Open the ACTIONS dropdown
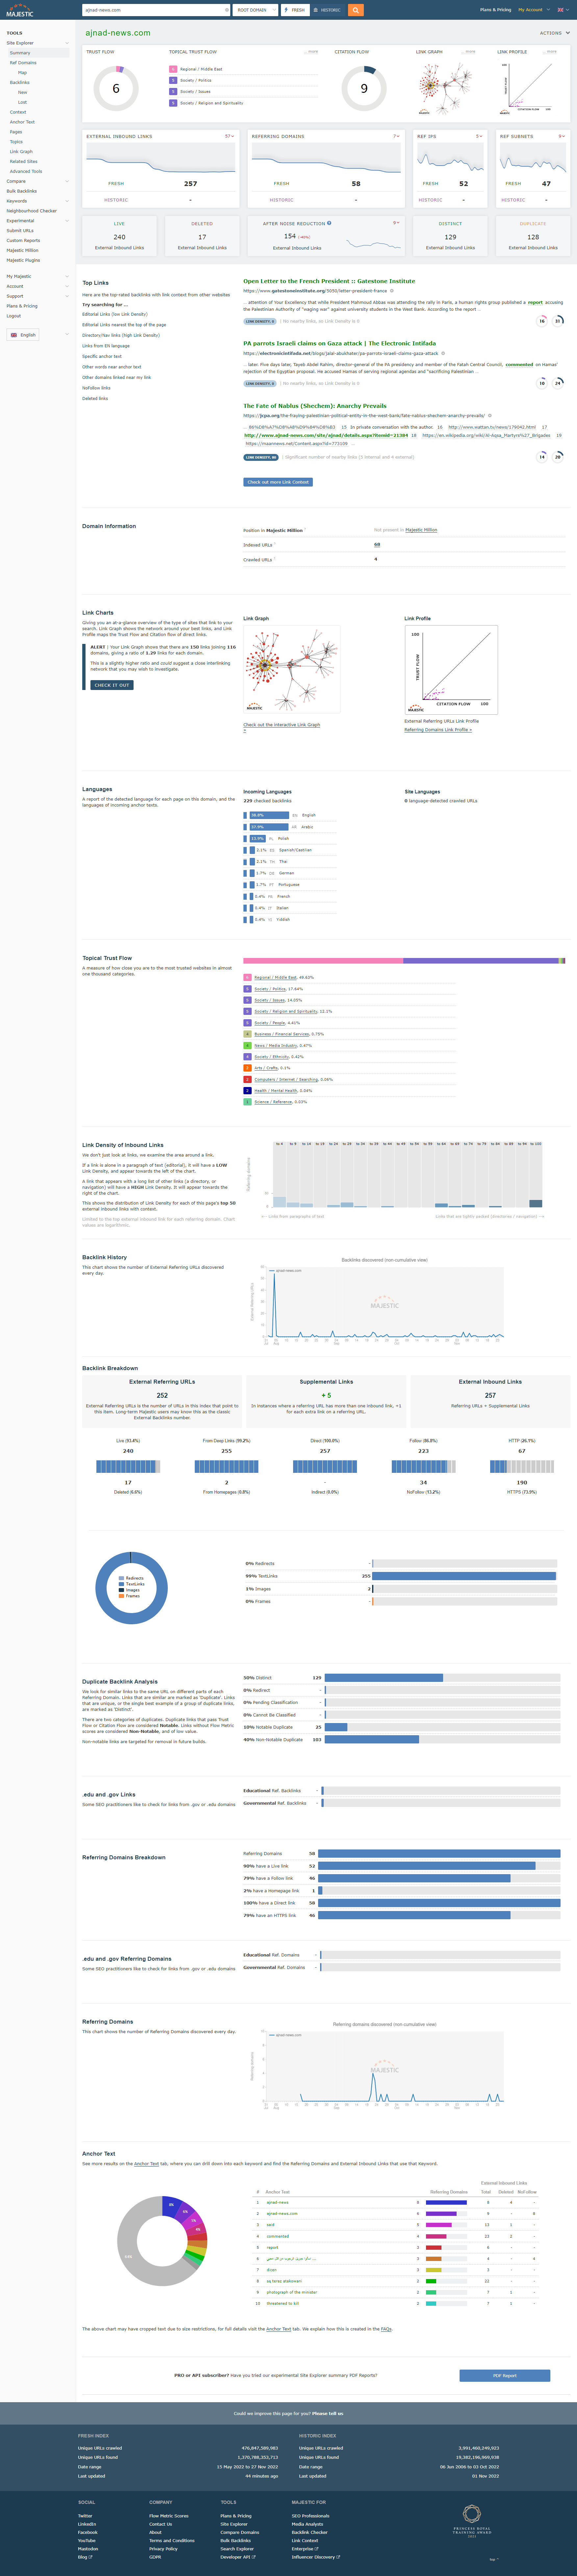Viewport: 577px width, 2576px height. point(555,33)
